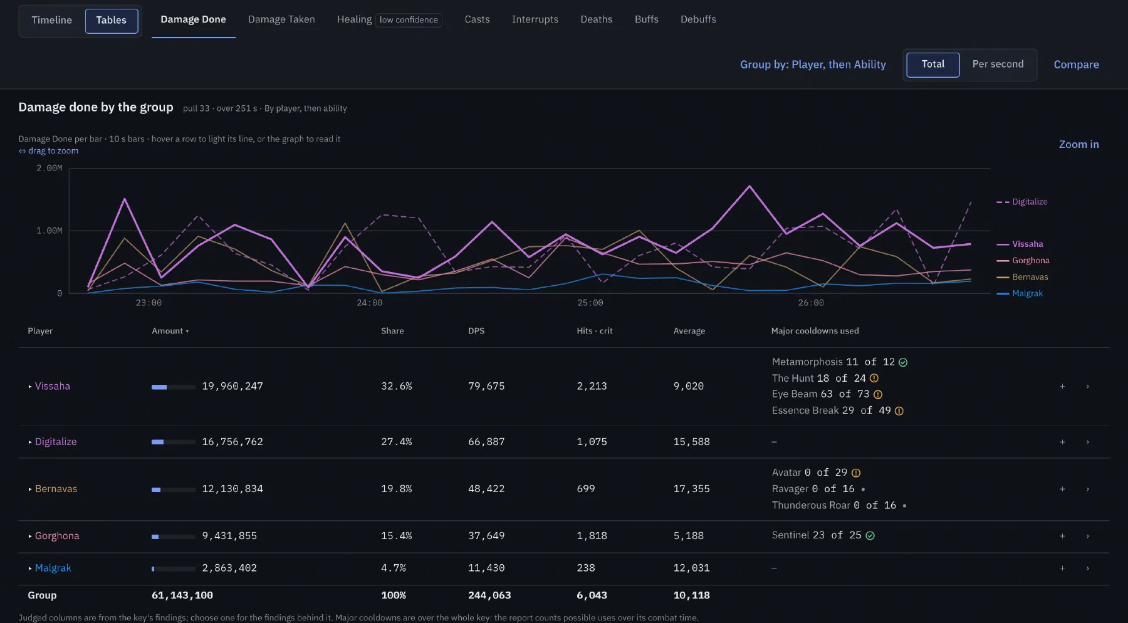This screenshot has width=1128, height=623.
Task: Open the Interrupts tab
Action: [x=535, y=19]
